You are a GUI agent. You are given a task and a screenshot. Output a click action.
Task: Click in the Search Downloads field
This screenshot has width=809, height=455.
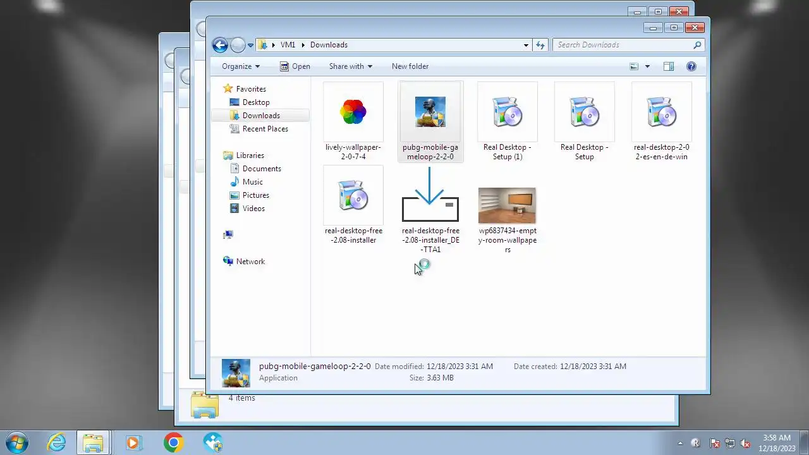point(623,45)
